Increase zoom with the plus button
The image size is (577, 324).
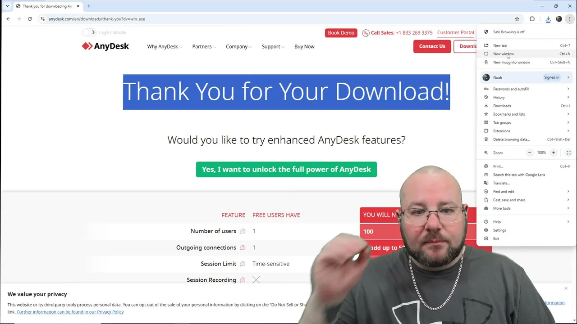[554, 153]
